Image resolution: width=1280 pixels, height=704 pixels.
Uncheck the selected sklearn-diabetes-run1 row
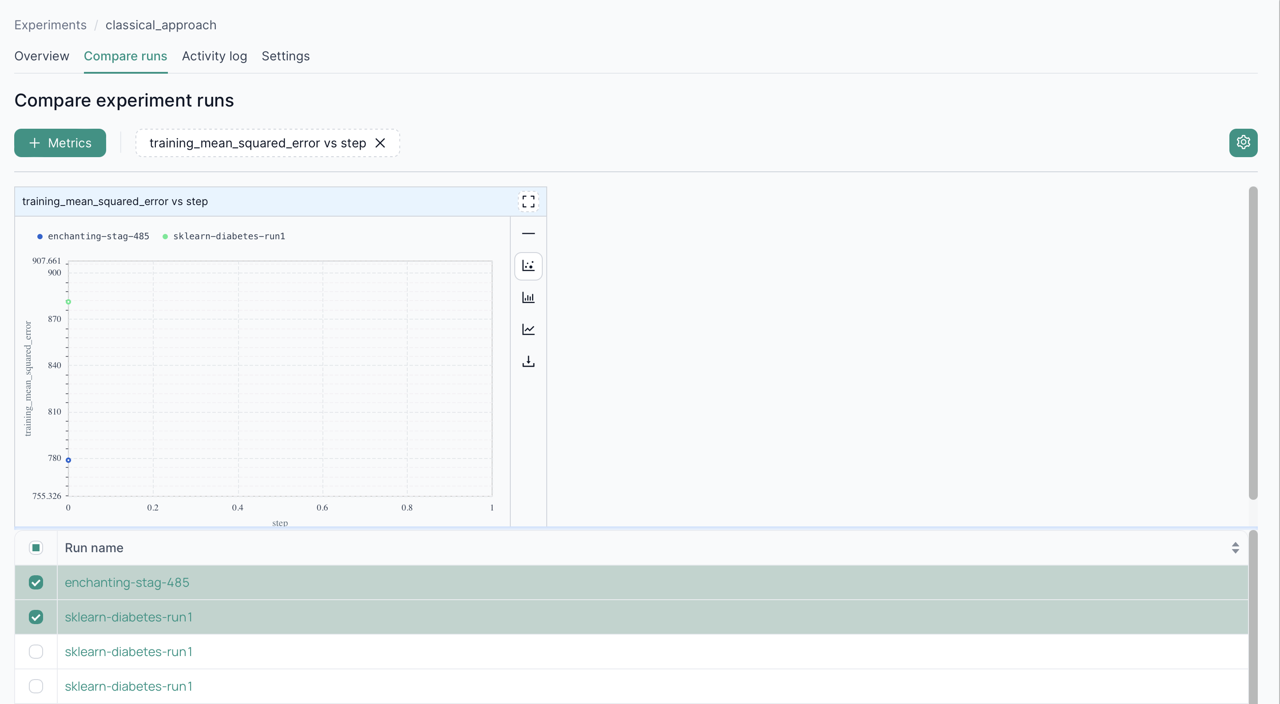(36, 617)
